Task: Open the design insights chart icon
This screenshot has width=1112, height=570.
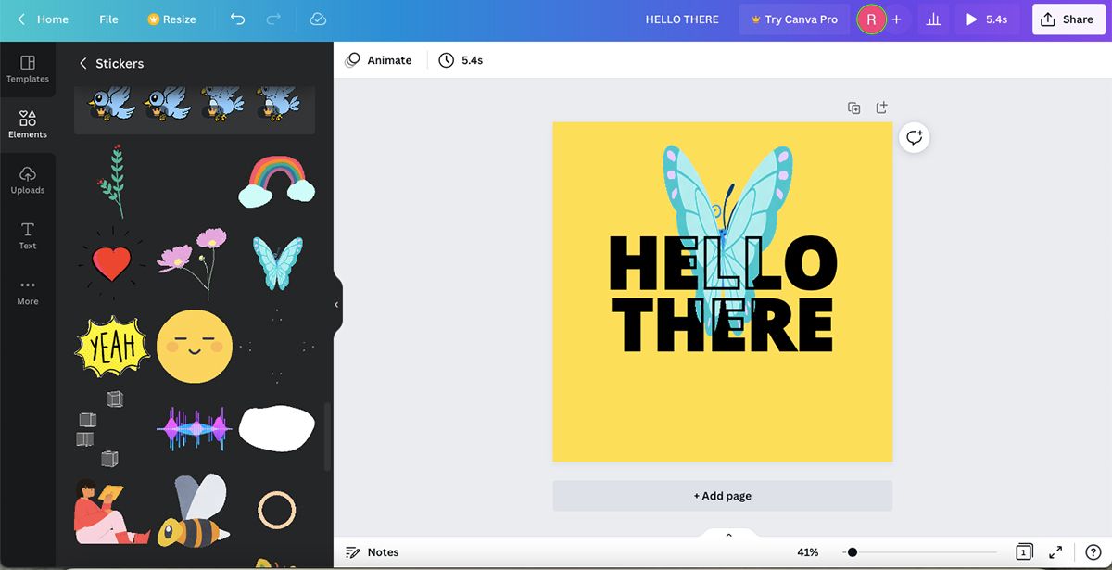Action: point(933,19)
